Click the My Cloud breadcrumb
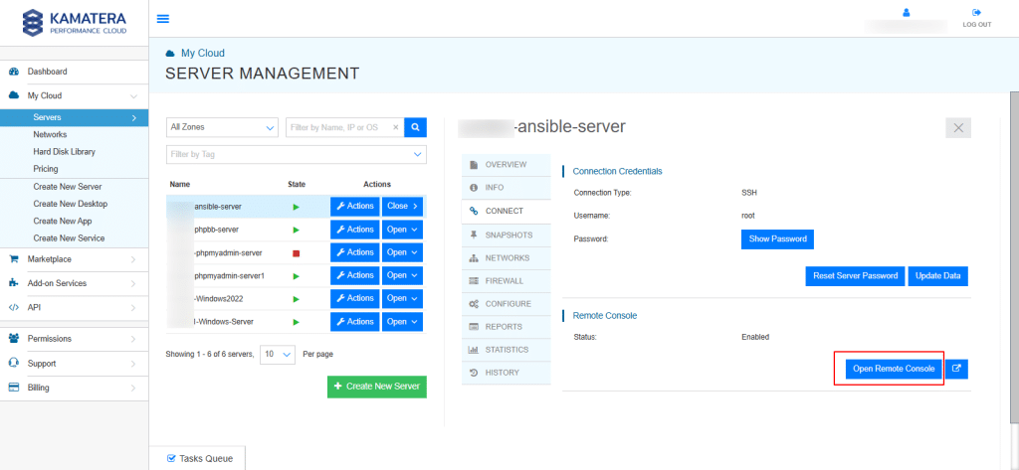 pyautogui.click(x=203, y=54)
